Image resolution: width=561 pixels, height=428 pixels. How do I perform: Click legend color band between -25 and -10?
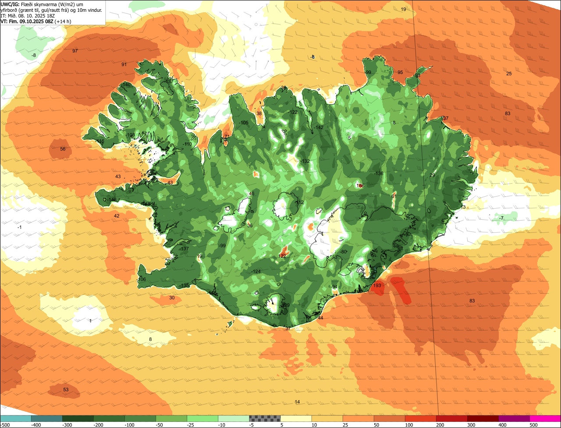(x=202, y=418)
